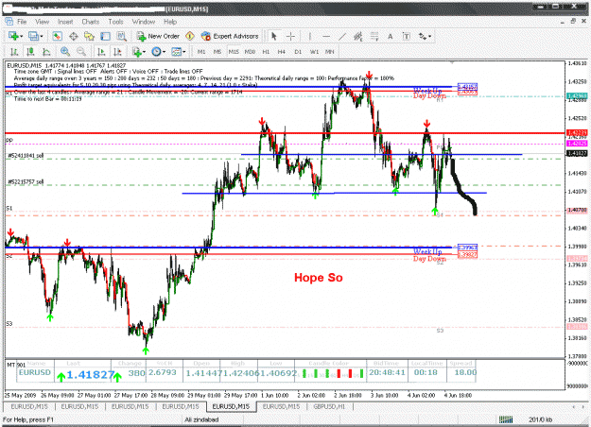The height and width of the screenshot is (427, 591).
Task: Launch the MetaEditor
Action: click(x=190, y=36)
